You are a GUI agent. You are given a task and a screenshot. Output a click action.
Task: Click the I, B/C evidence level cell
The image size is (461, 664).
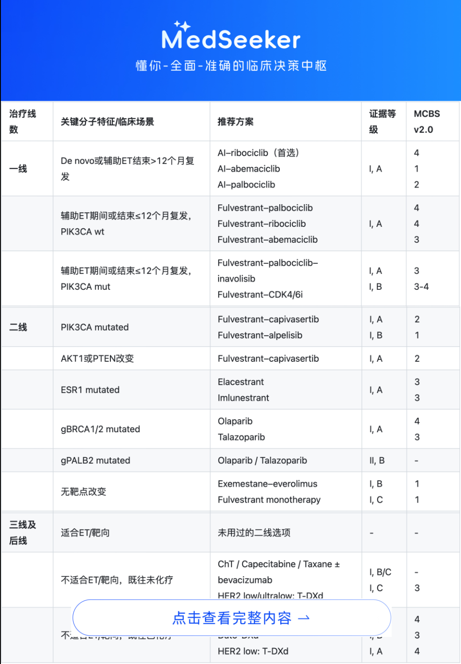point(380,572)
